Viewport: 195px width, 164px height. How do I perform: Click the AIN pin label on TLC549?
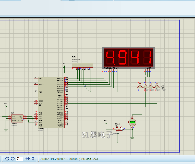tap(14, 117)
